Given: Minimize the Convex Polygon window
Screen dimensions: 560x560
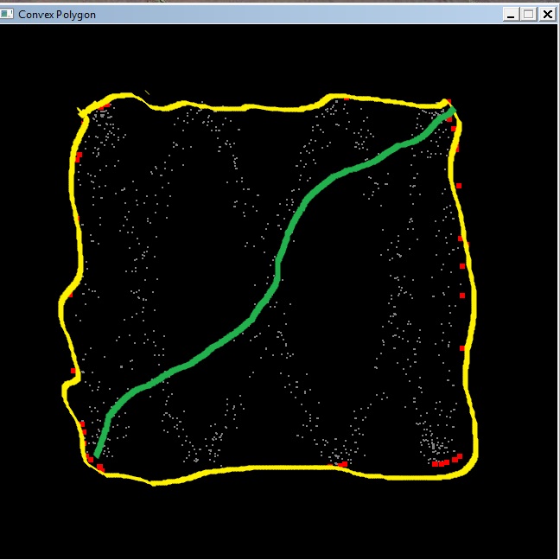Looking at the screenshot, I should 511,15.
